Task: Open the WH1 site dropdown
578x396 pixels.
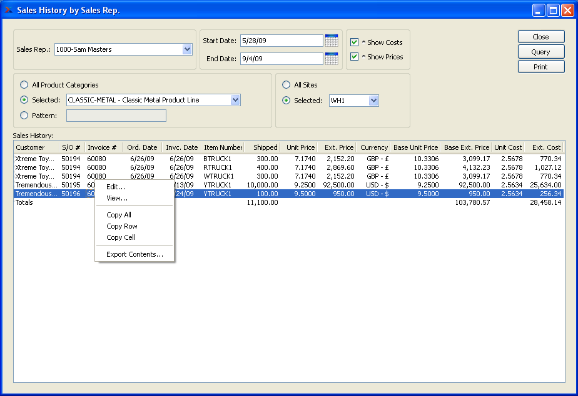Action: coord(373,101)
